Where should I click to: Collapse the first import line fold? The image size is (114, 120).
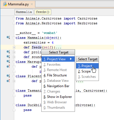(x=14, y=18)
